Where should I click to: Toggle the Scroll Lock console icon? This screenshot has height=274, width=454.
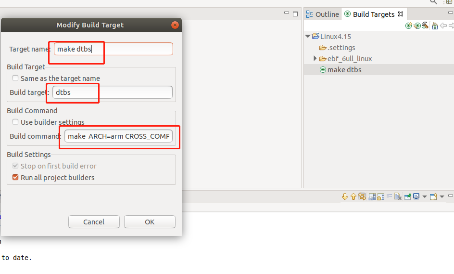[x=380, y=196]
